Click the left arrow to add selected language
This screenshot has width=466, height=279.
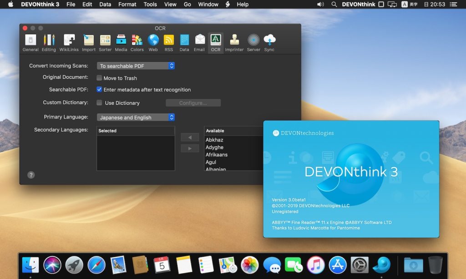(190, 137)
